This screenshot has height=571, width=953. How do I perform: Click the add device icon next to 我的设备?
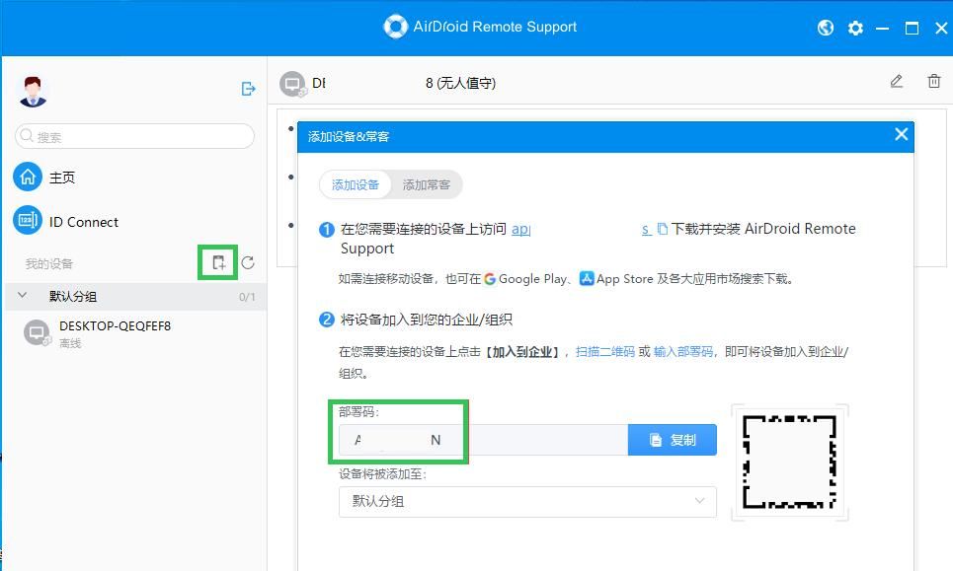click(x=218, y=262)
